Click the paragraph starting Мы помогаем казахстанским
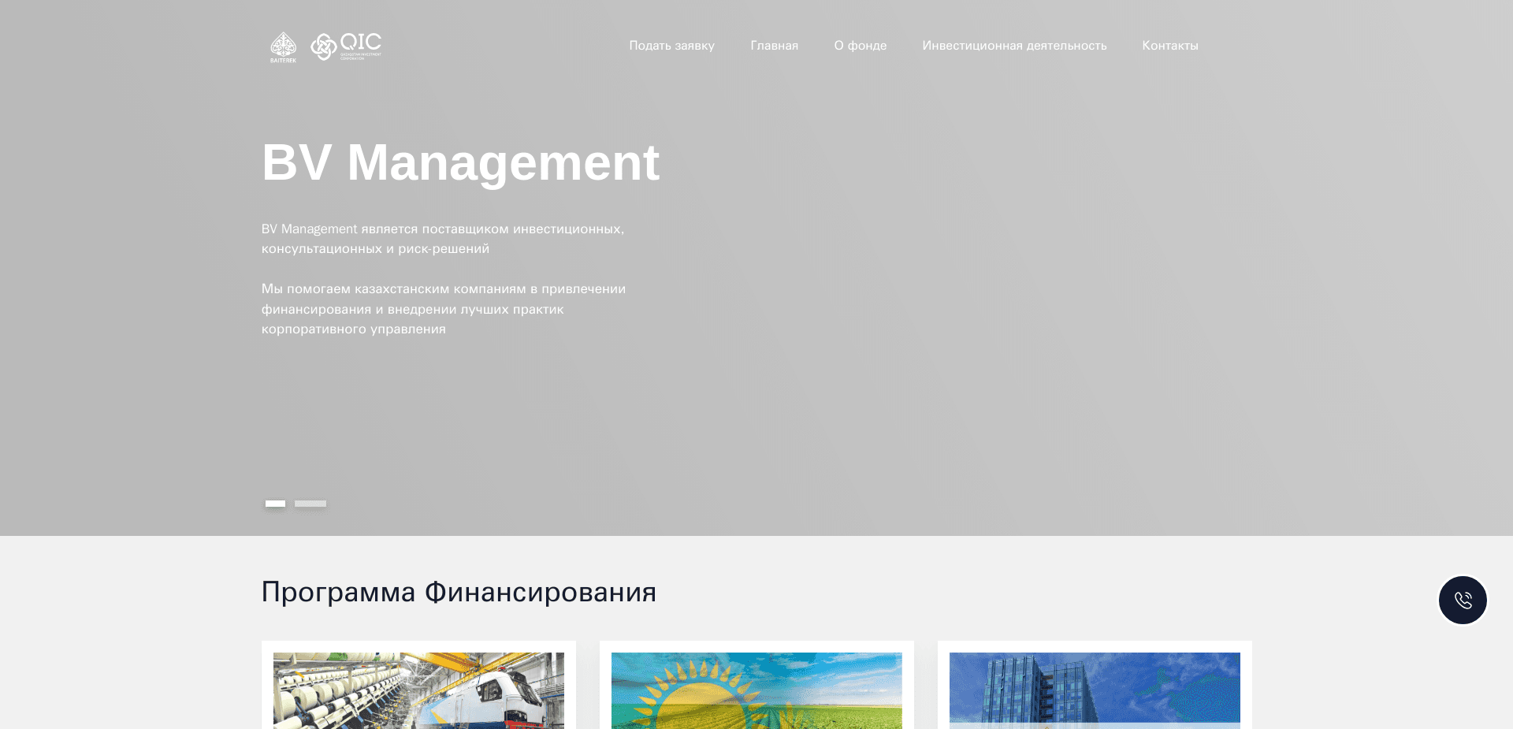 (x=444, y=309)
